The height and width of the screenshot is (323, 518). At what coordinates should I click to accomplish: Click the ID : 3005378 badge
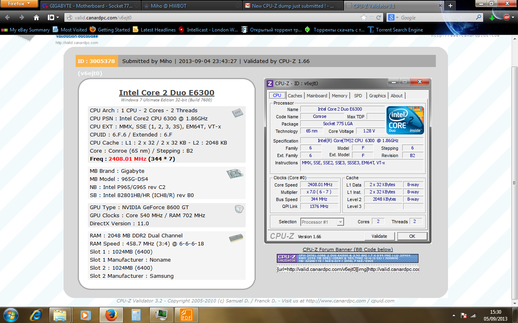[97, 61]
